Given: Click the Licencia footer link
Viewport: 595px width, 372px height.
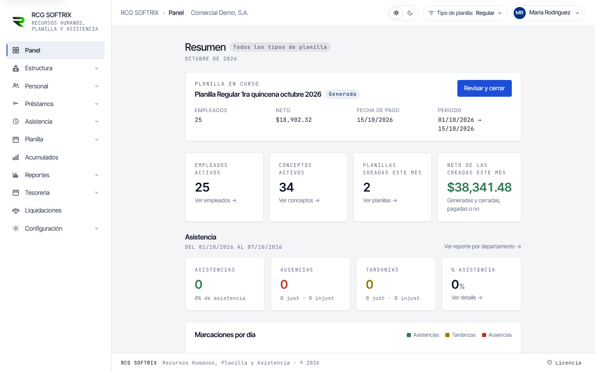Looking at the screenshot, I should point(564,363).
